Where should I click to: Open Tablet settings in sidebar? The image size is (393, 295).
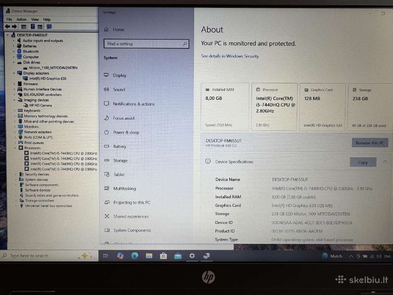pyautogui.click(x=119, y=174)
